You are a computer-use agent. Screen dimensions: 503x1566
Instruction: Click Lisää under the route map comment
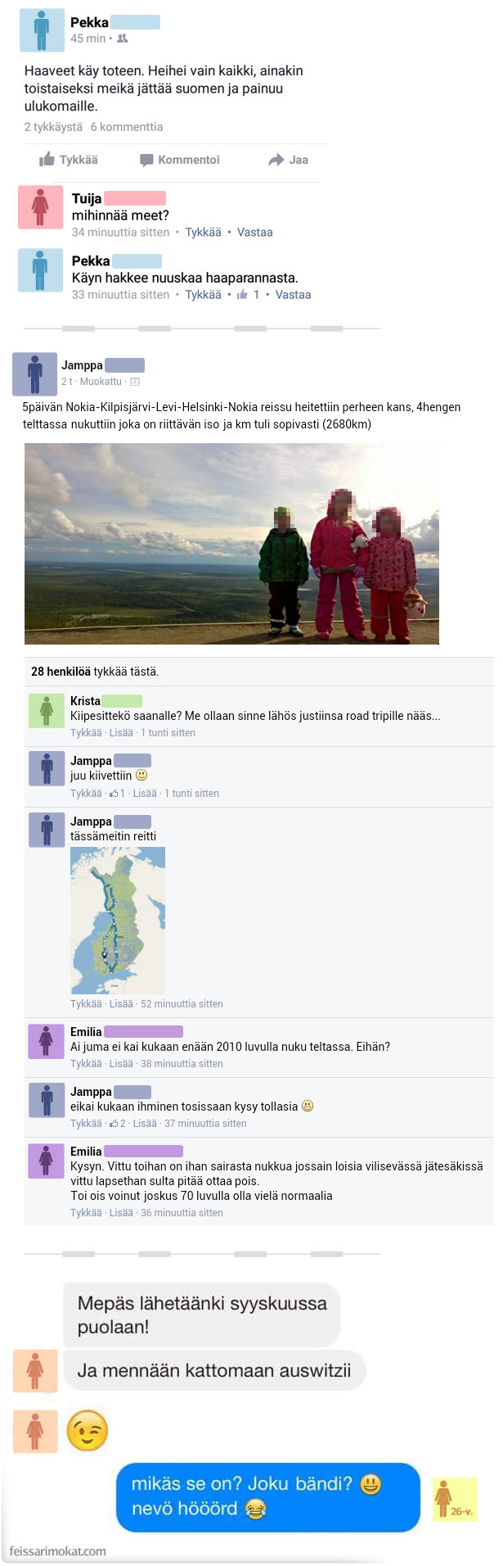[x=121, y=1004]
